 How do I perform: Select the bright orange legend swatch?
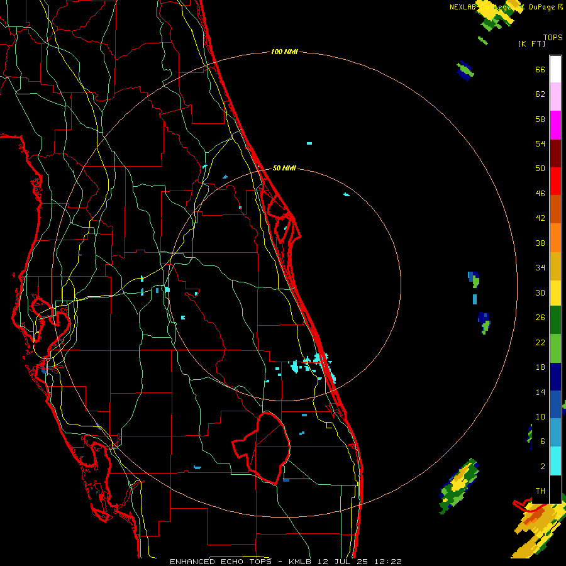(x=555, y=238)
